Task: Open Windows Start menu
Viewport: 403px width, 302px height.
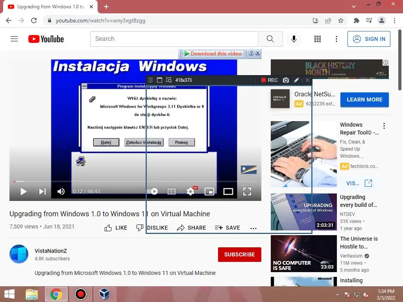Action: (9, 294)
